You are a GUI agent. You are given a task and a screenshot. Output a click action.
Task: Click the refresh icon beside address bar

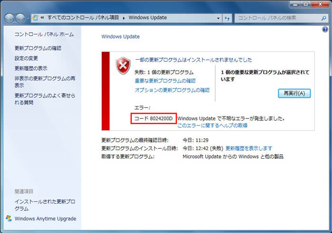tap(227, 18)
